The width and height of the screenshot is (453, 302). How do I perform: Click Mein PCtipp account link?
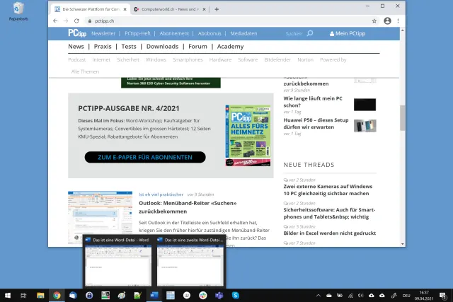pyautogui.click(x=348, y=33)
